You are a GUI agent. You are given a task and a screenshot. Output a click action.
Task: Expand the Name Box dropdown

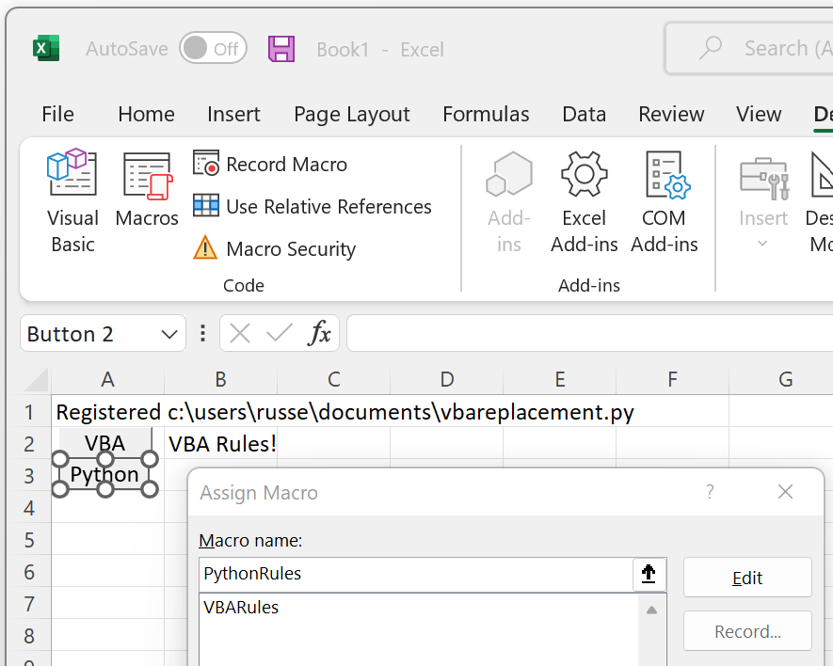(169, 334)
